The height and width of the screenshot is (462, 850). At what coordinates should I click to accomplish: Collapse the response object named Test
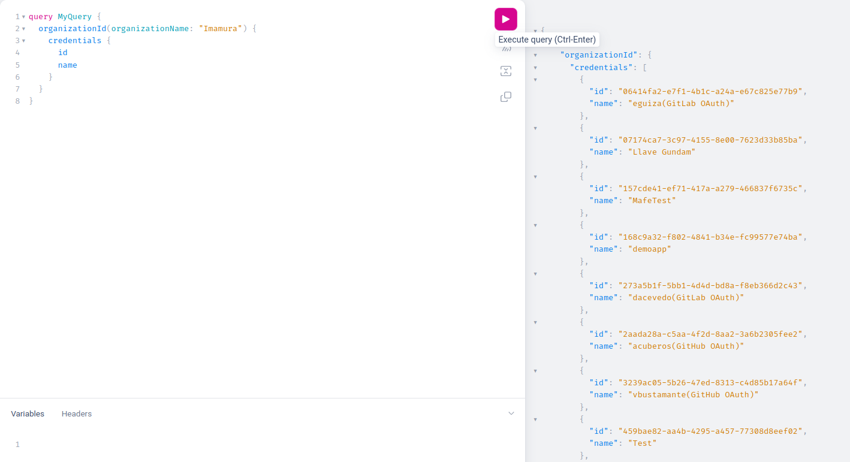(x=535, y=419)
